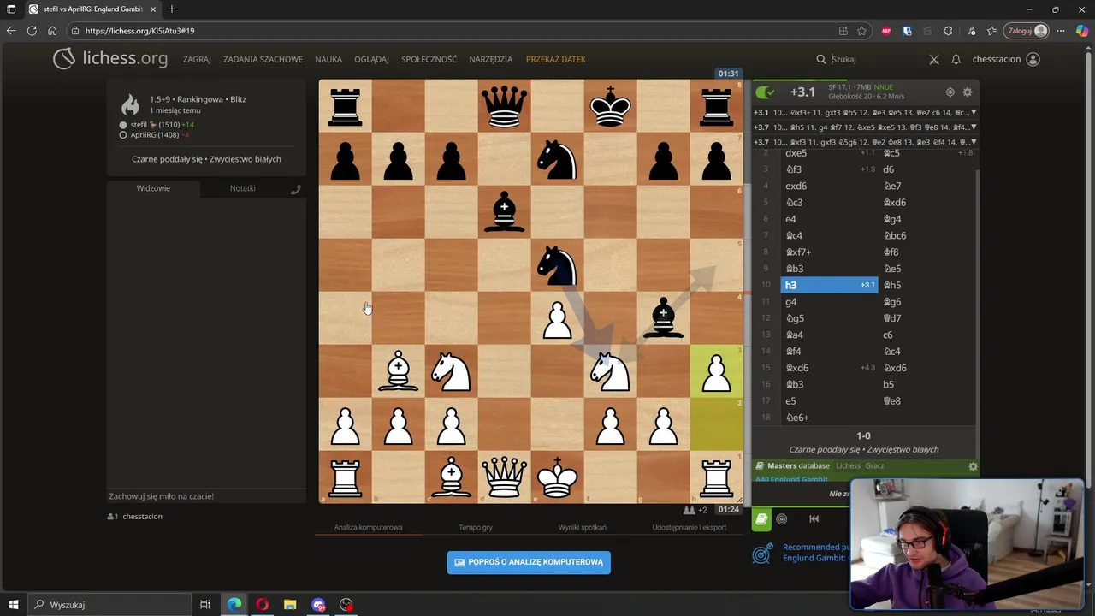Open ZADANIA SZACHOWE menu
Viewport: 1095px width, 616px height.
tap(263, 59)
